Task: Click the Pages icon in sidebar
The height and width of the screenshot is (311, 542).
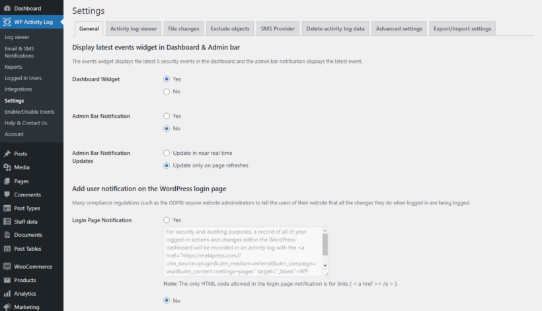Action: tap(7, 181)
